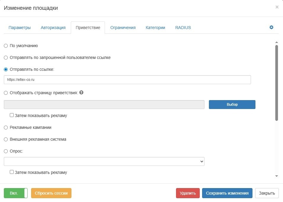Open the "Ограничения" tab

(123, 28)
